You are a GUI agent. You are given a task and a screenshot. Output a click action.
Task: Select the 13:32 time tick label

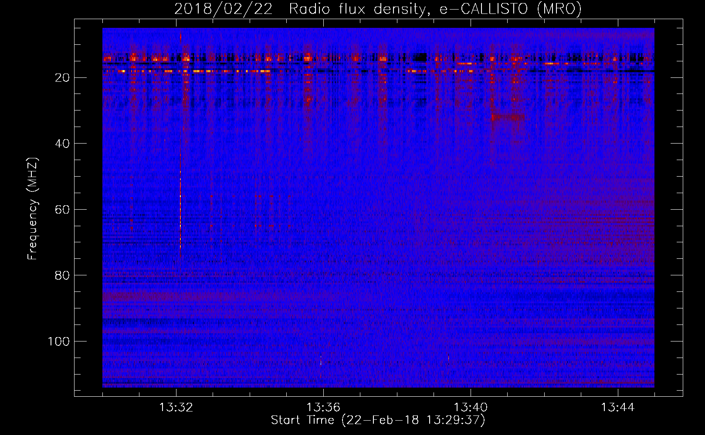coord(176,408)
